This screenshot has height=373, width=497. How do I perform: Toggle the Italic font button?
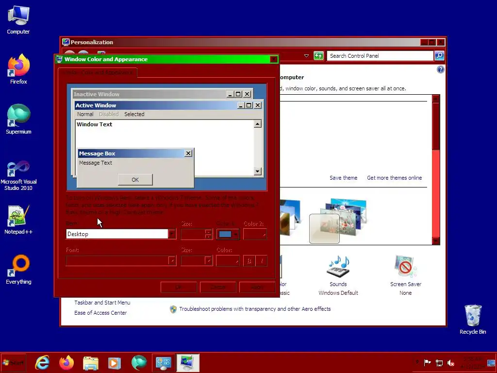[262, 261]
